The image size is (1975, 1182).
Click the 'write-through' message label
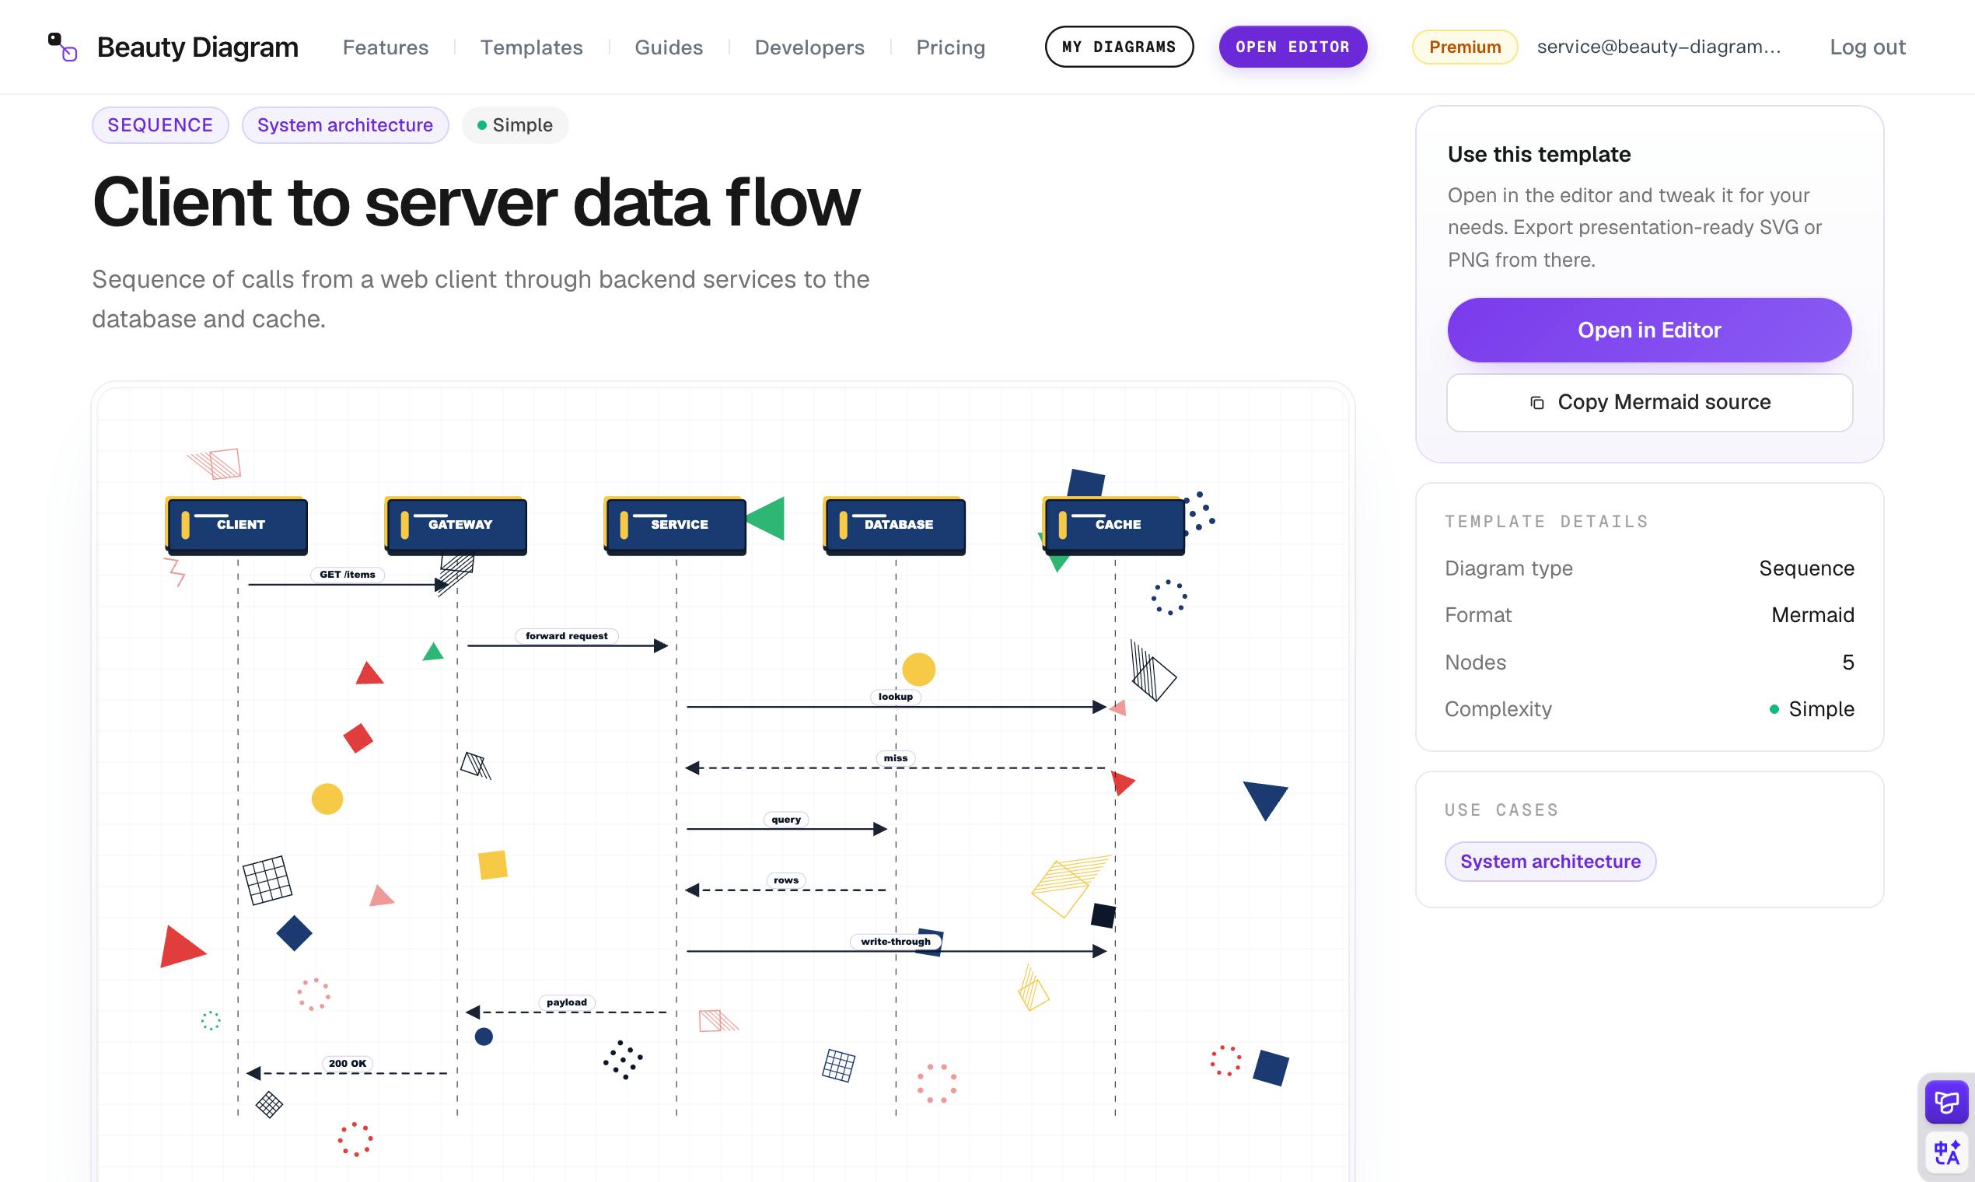895,942
